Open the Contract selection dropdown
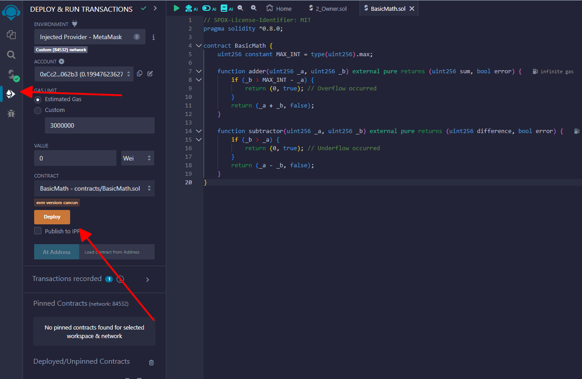This screenshot has height=379, width=582. point(94,188)
